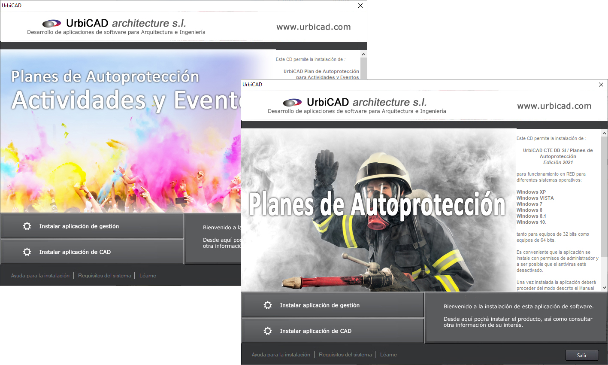608x365 pixels.
Task: Close the back UrbiCAD Actividades y Eventos window
Action: tap(360, 6)
